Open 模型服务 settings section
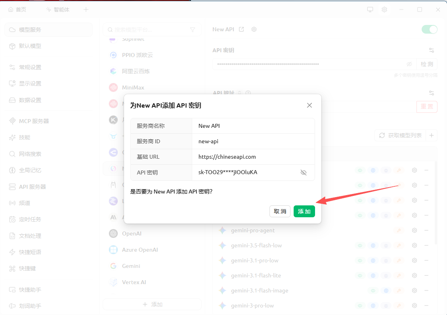The image size is (447, 315). pos(48,30)
